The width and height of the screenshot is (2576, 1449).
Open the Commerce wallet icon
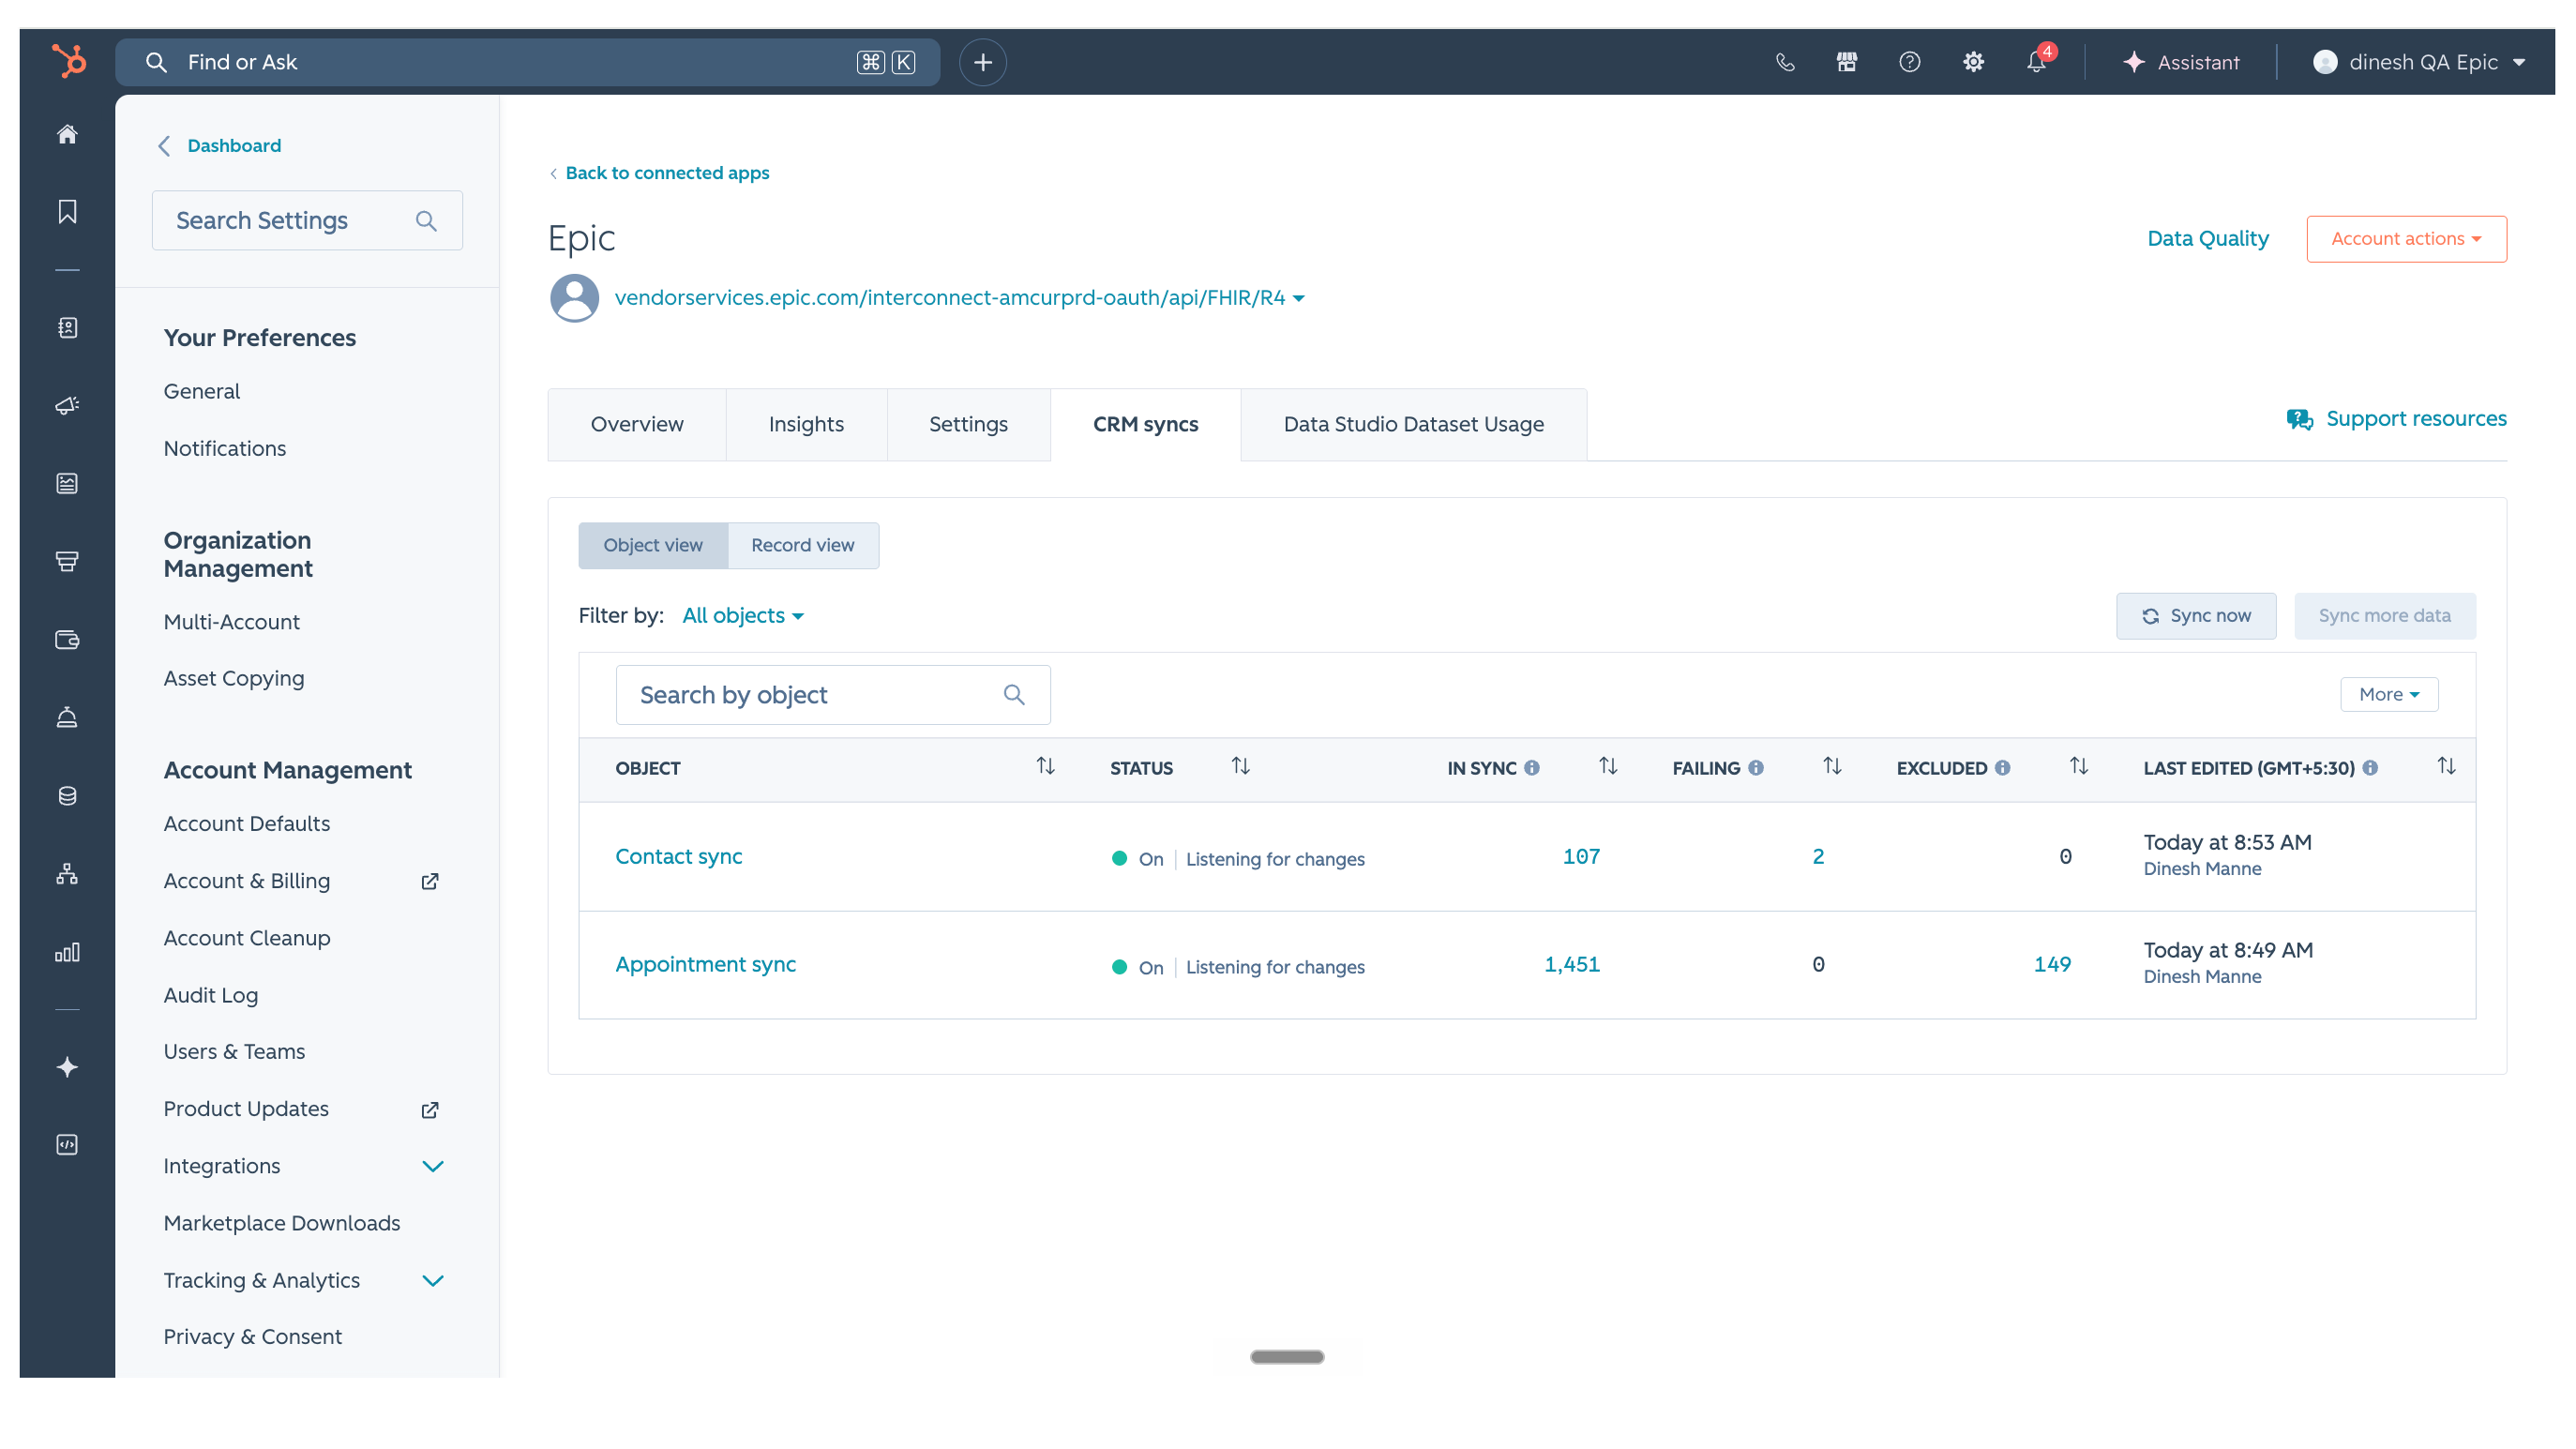pos(67,640)
